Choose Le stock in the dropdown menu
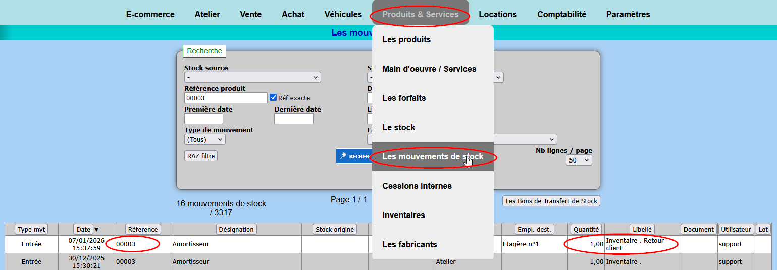 point(399,127)
